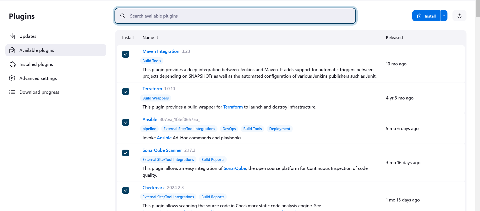The width and height of the screenshot is (480, 211).
Task: Click Checkmarx version 2024.2.3 text
Action: coord(175,188)
